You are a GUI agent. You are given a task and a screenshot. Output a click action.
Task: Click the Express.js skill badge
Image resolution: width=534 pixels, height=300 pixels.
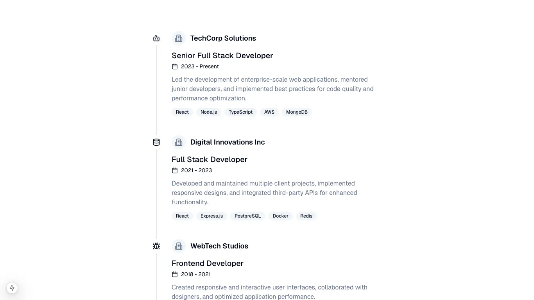(211, 216)
